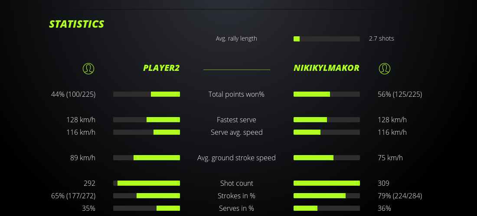
Task: Click NIKIKYLMAKOR's profile avatar icon
Action: [x=384, y=68]
